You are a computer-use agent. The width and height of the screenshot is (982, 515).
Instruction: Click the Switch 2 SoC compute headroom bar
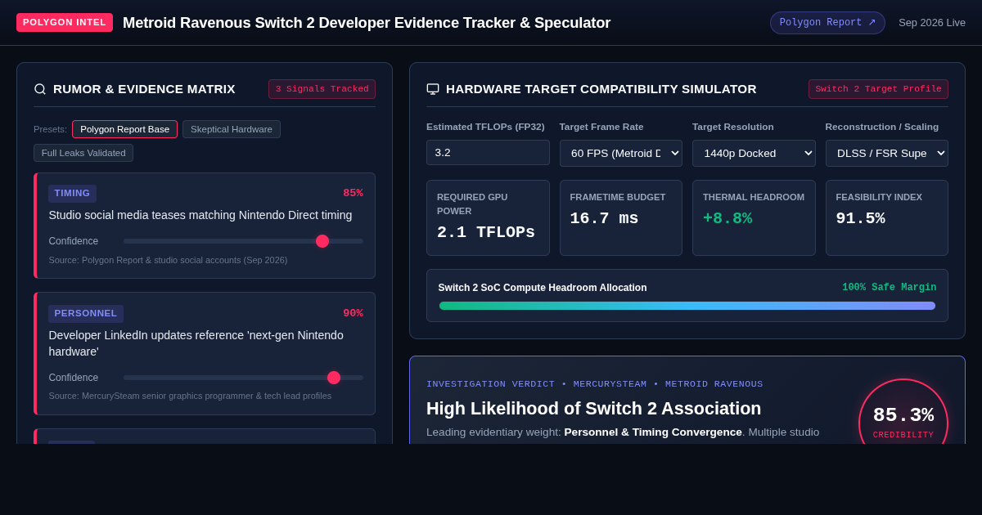click(687, 306)
